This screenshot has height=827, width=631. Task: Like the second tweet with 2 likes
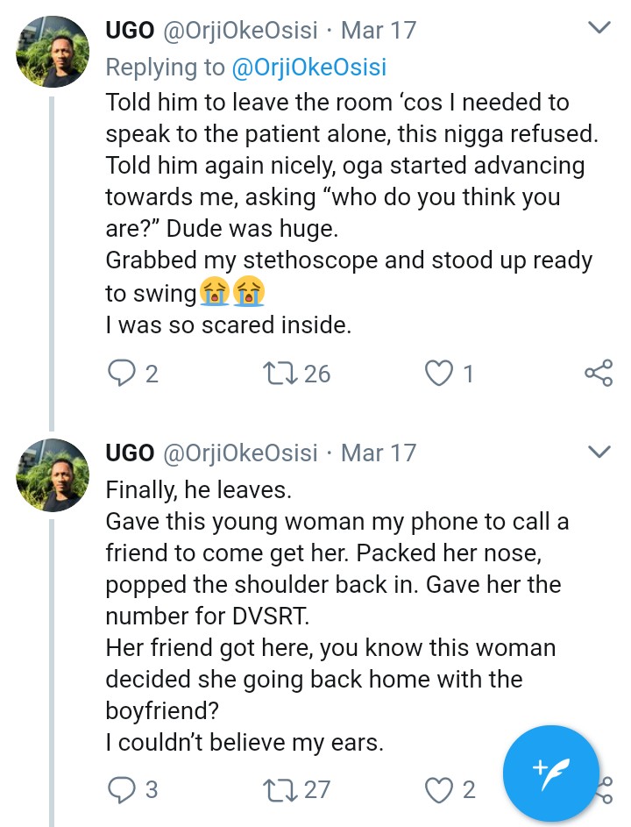click(x=436, y=789)
